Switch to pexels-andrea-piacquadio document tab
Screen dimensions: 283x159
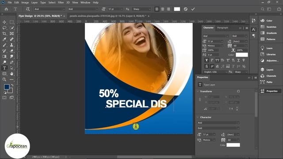(108, 16)
